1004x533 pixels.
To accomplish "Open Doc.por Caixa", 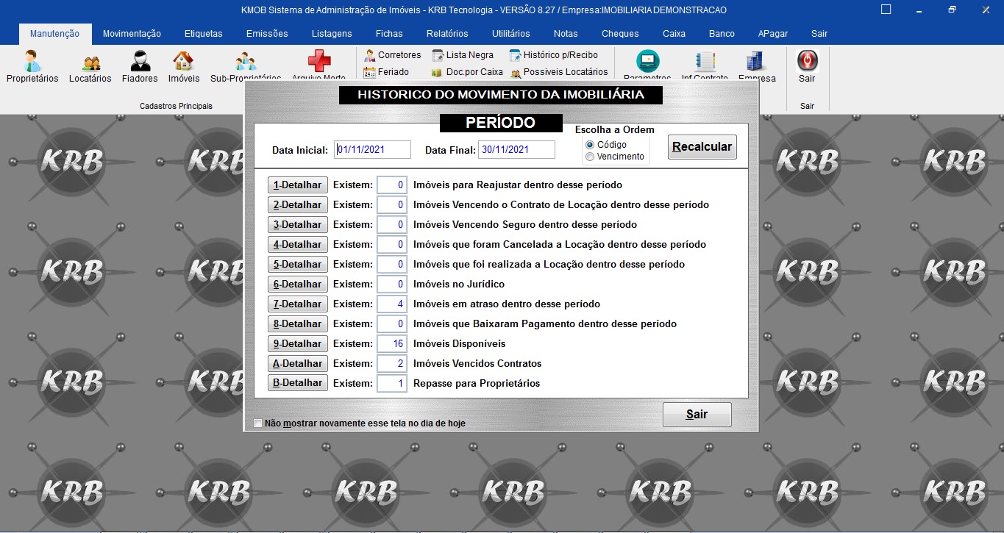I will tap(467, 72).
